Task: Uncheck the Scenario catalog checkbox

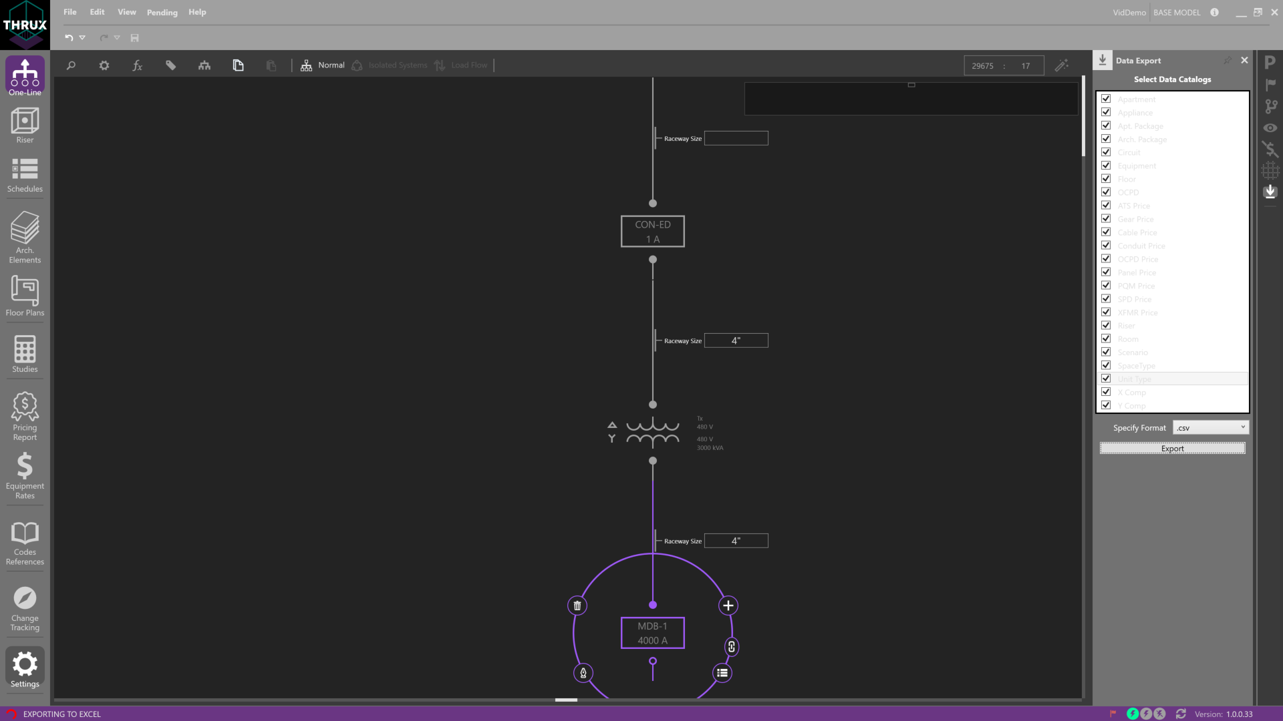Action: (1106, 352)
